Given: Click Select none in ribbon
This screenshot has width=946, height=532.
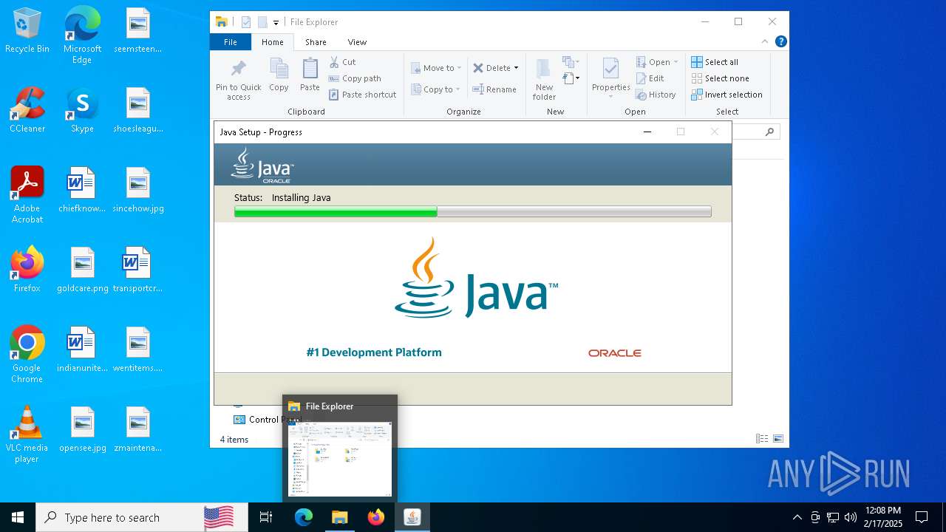Looking at the screenshot, I should (721, 78).
